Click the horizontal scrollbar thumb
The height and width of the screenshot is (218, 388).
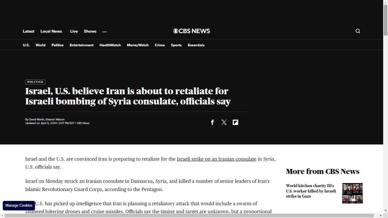pos(189,216)
